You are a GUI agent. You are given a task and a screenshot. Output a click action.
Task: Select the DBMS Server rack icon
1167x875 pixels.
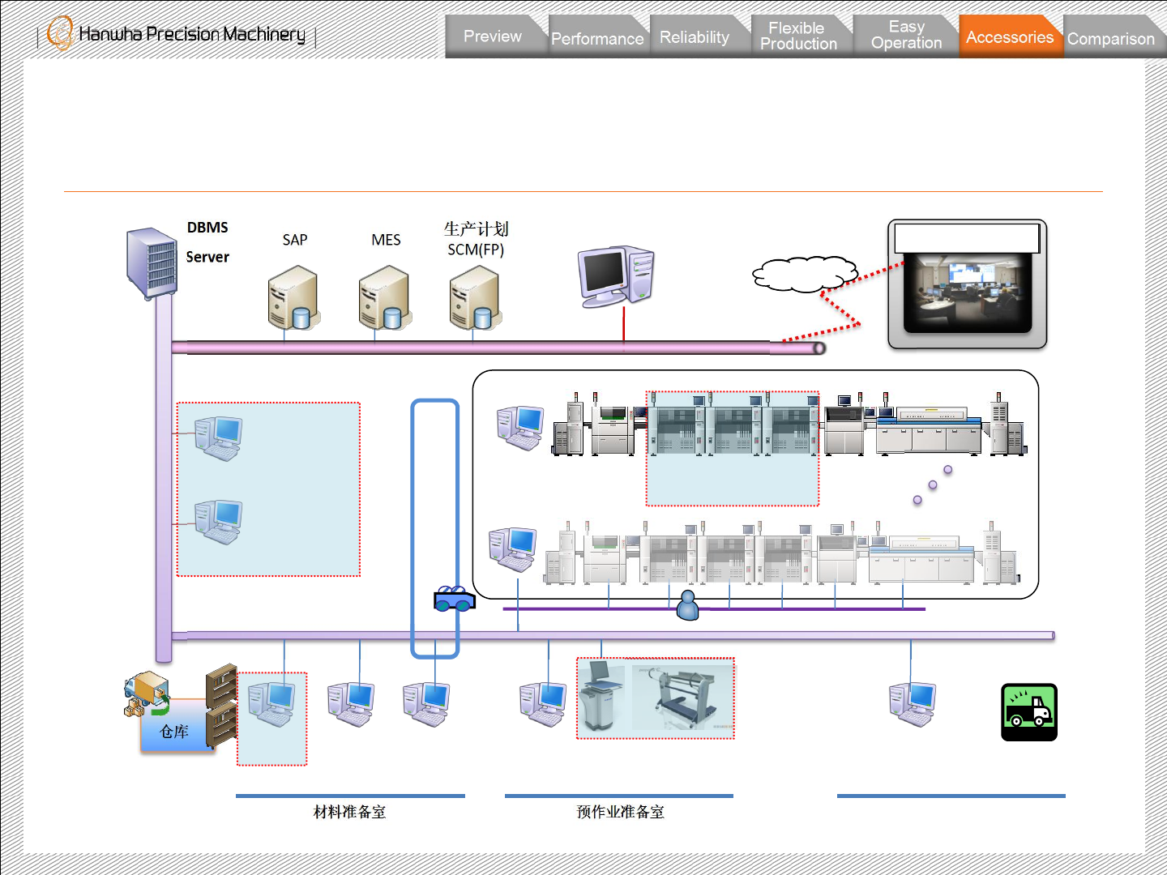pos(152,263)
